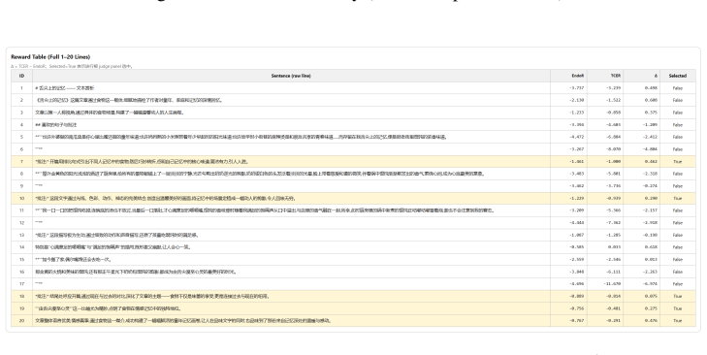
Task: Sort by the EndoR column header
Action: coord(577,76)
